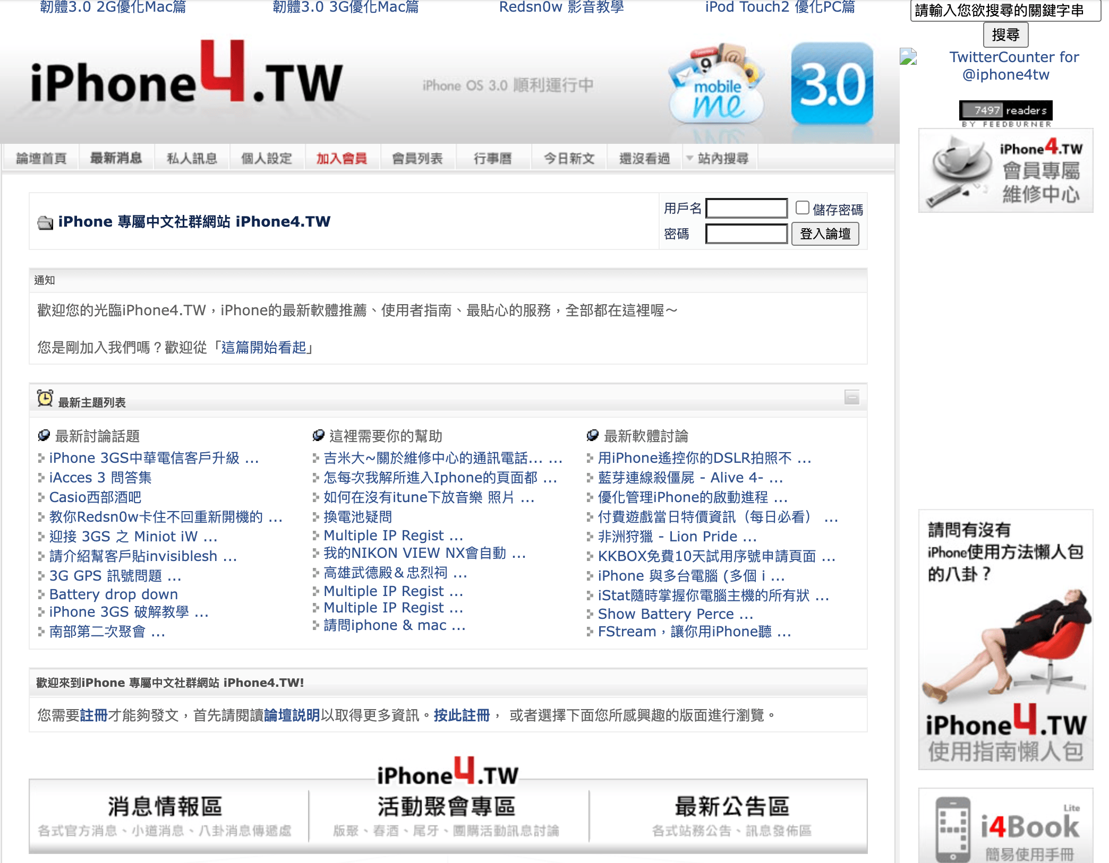Open the 用iPhone遙控你的DSLR拍照不 topic
Screen dimensions: 1109x863
[x=705, y=458]
